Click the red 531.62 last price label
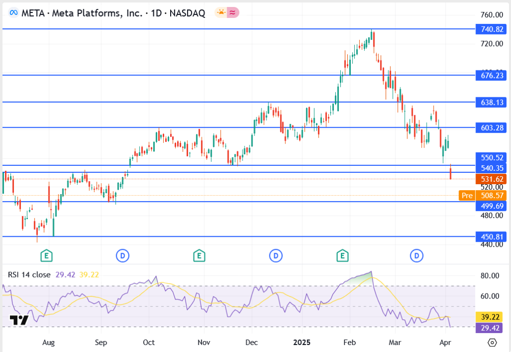The width and height of the screenshot is (511, 352). click(491, 179)
